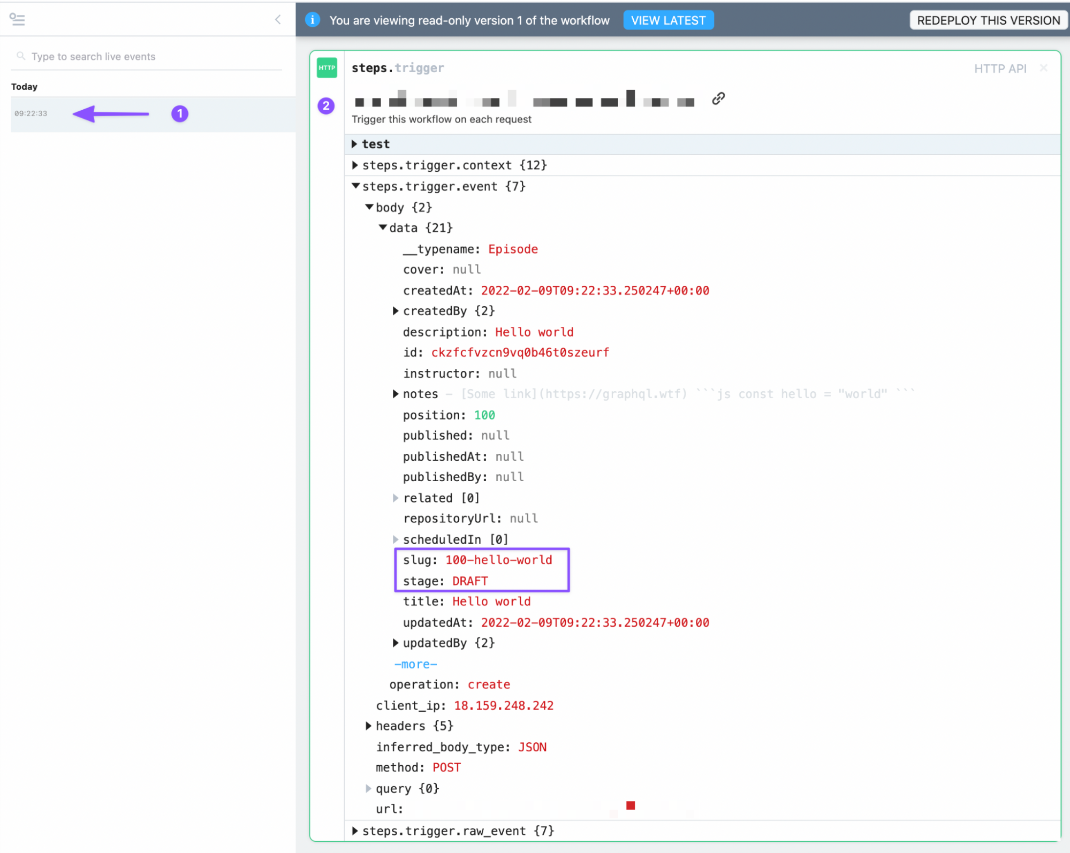Click VIEW LATEST button
Screen dimensions: 1070x853
pos(668,20)
